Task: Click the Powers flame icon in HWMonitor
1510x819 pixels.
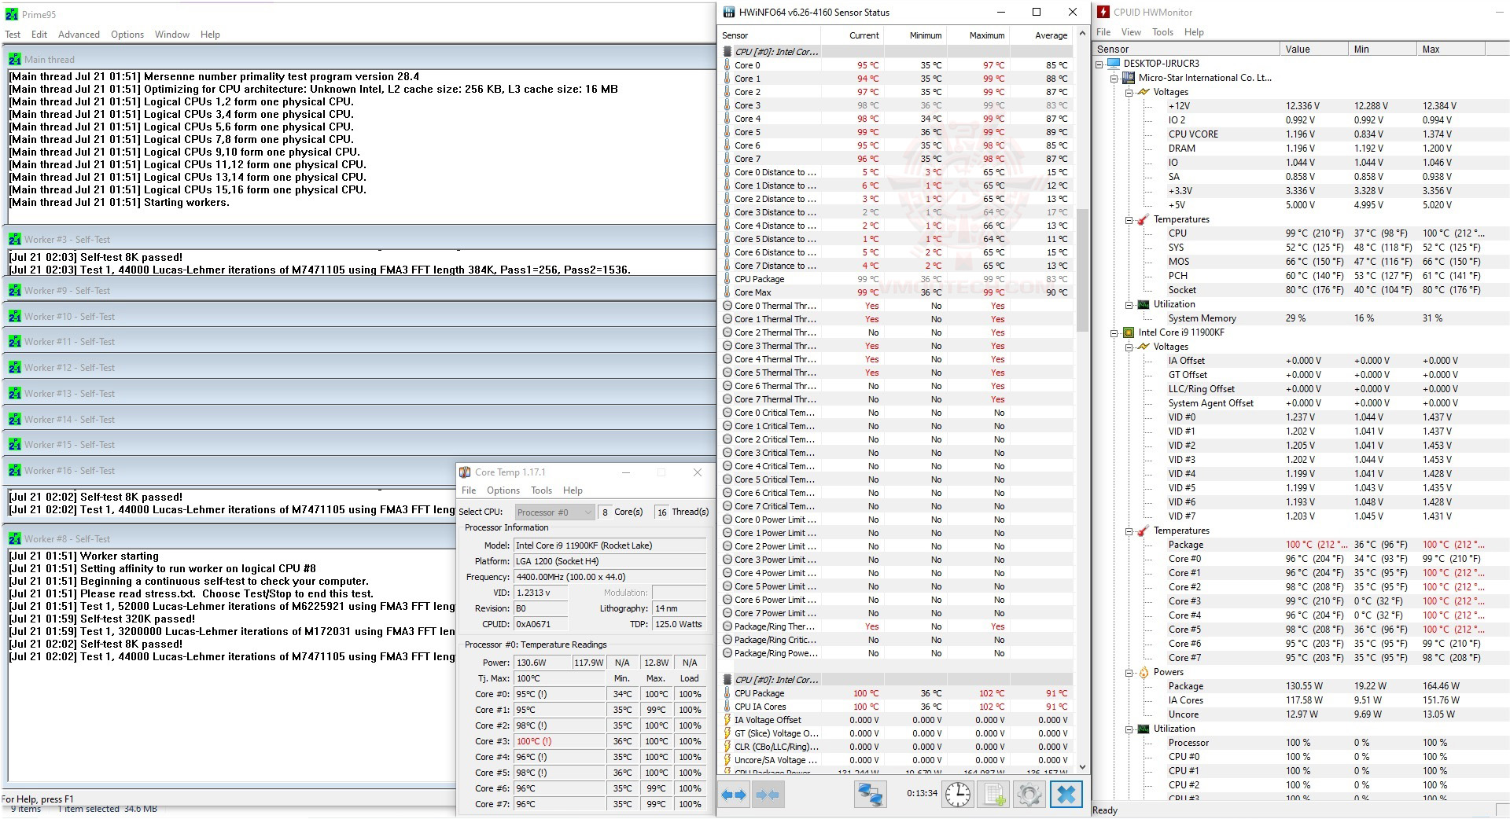Action: click(x=1143, y=672)
